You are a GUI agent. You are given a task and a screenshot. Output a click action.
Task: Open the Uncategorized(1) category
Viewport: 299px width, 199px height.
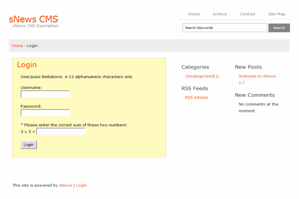tap(202, 76)
